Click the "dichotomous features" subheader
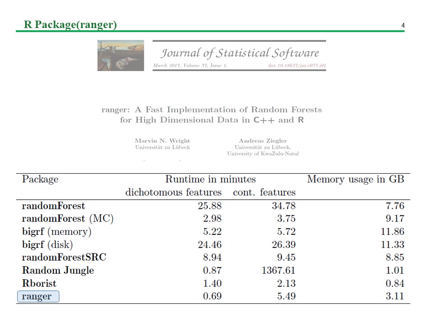 (173, 192)
